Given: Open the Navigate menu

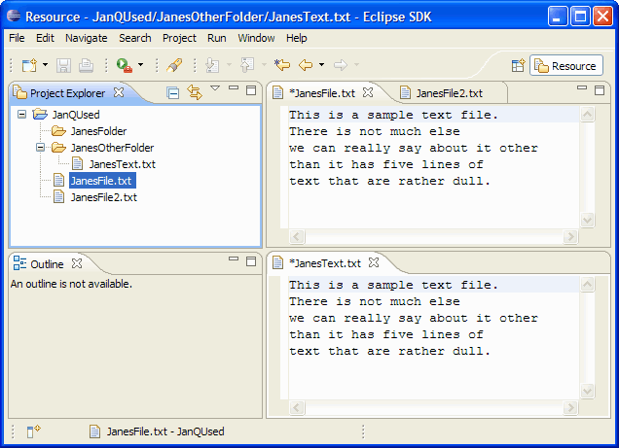Looking at the screenshot, I should 86,38.
